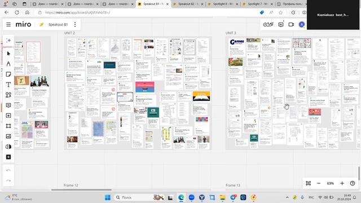
Task: Click the pink banner card in UNIT 2
Action: tap(145, 87)
